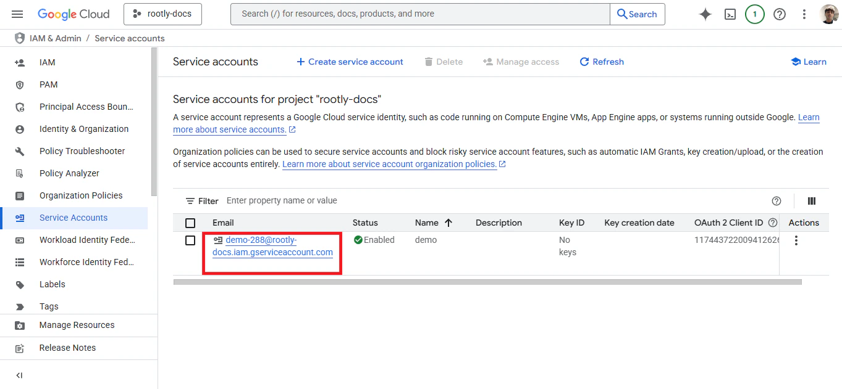Toggle the select-all checkbox in table header
This screenshot has height=389, width=842.
coord(190,223)
